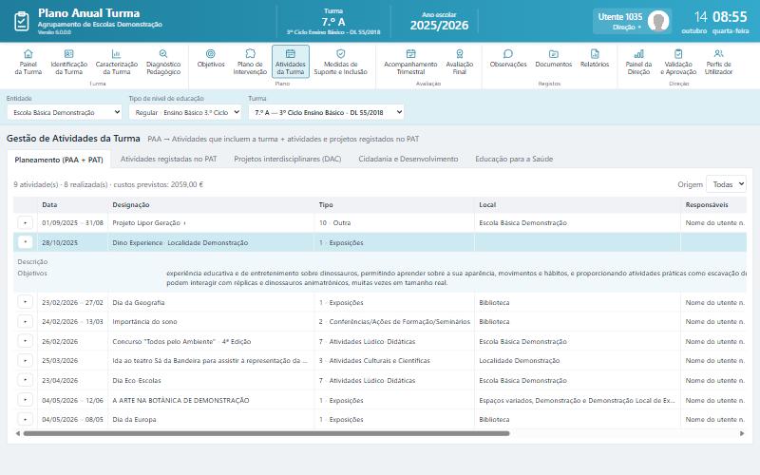Expand the Dia da Geografia row

pos(26,302)
